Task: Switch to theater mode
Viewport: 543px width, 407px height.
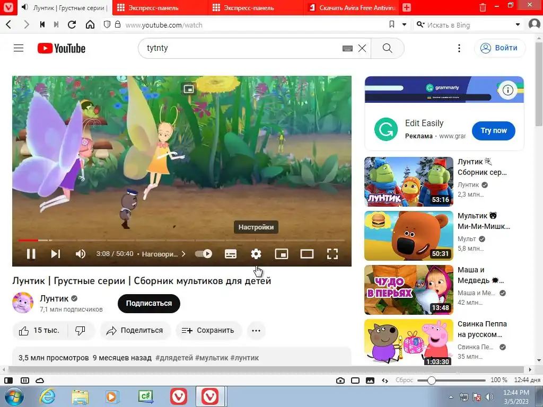Action: tap(307, 254)
